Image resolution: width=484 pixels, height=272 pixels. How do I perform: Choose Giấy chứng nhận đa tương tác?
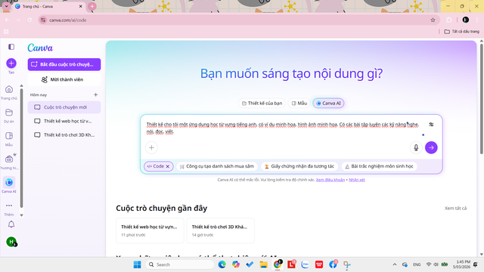[299, 166]
